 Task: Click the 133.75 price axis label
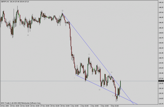(x=161, y=104)
